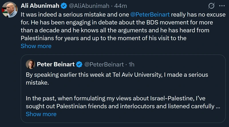Screen dimensions: 229x127
Task: Click the @PeterBeinart handle in the quoted header
Action: coord(104,64)
